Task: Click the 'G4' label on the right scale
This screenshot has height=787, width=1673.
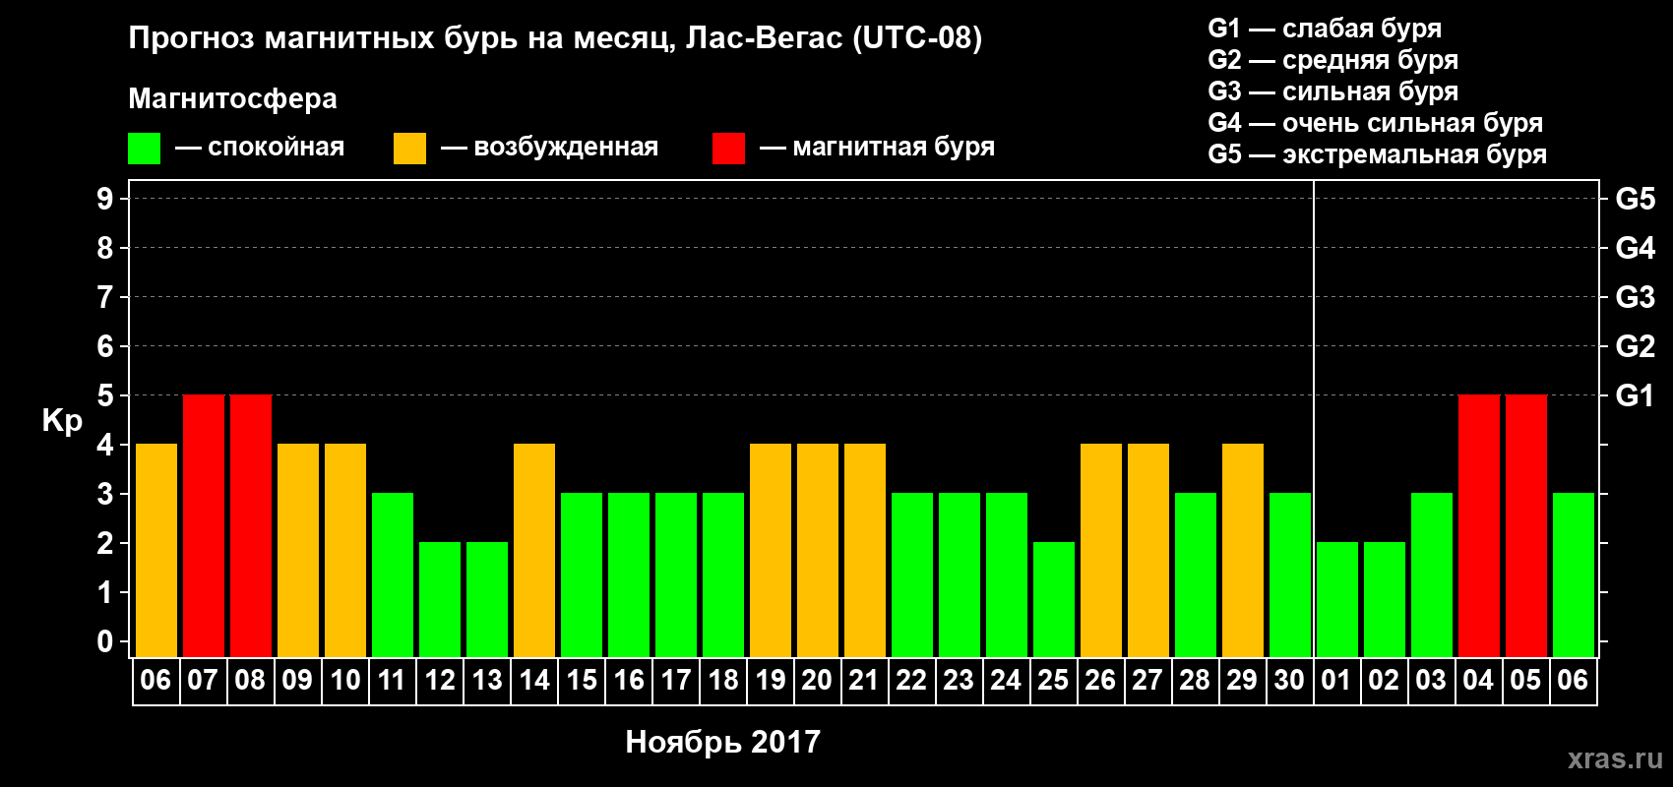Action: pos(1636,248)
